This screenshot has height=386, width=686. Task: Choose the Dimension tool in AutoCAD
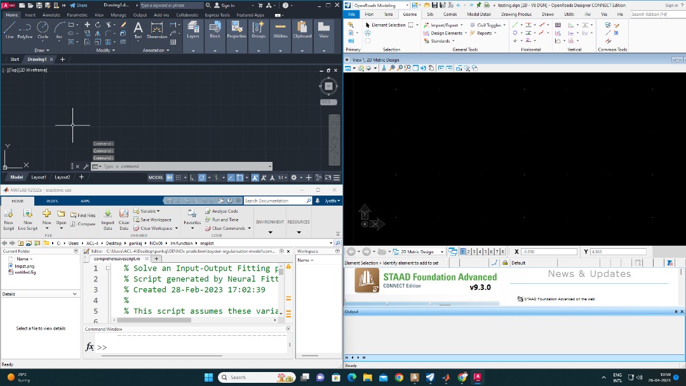pos(157,30)
